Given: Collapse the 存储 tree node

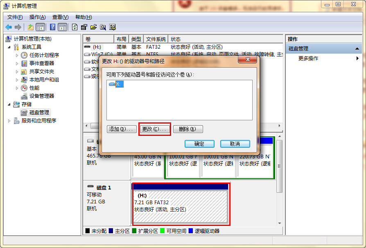Looking at the screenshot, I should [x=9, y=104].
